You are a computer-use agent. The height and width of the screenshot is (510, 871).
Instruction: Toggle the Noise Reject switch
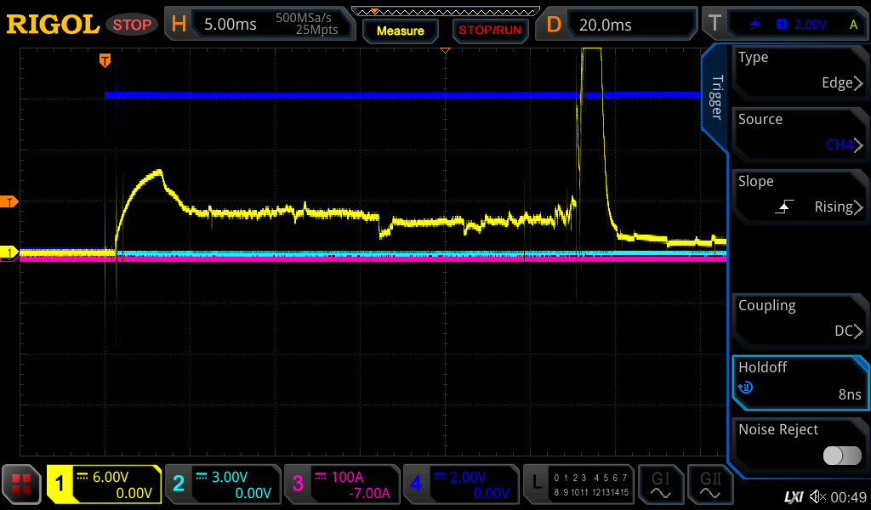[x=841, y=456]
